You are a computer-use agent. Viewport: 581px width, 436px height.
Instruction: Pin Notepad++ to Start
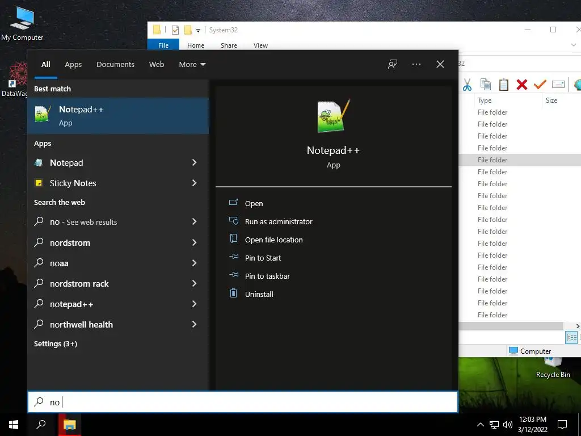click(263, 258)
